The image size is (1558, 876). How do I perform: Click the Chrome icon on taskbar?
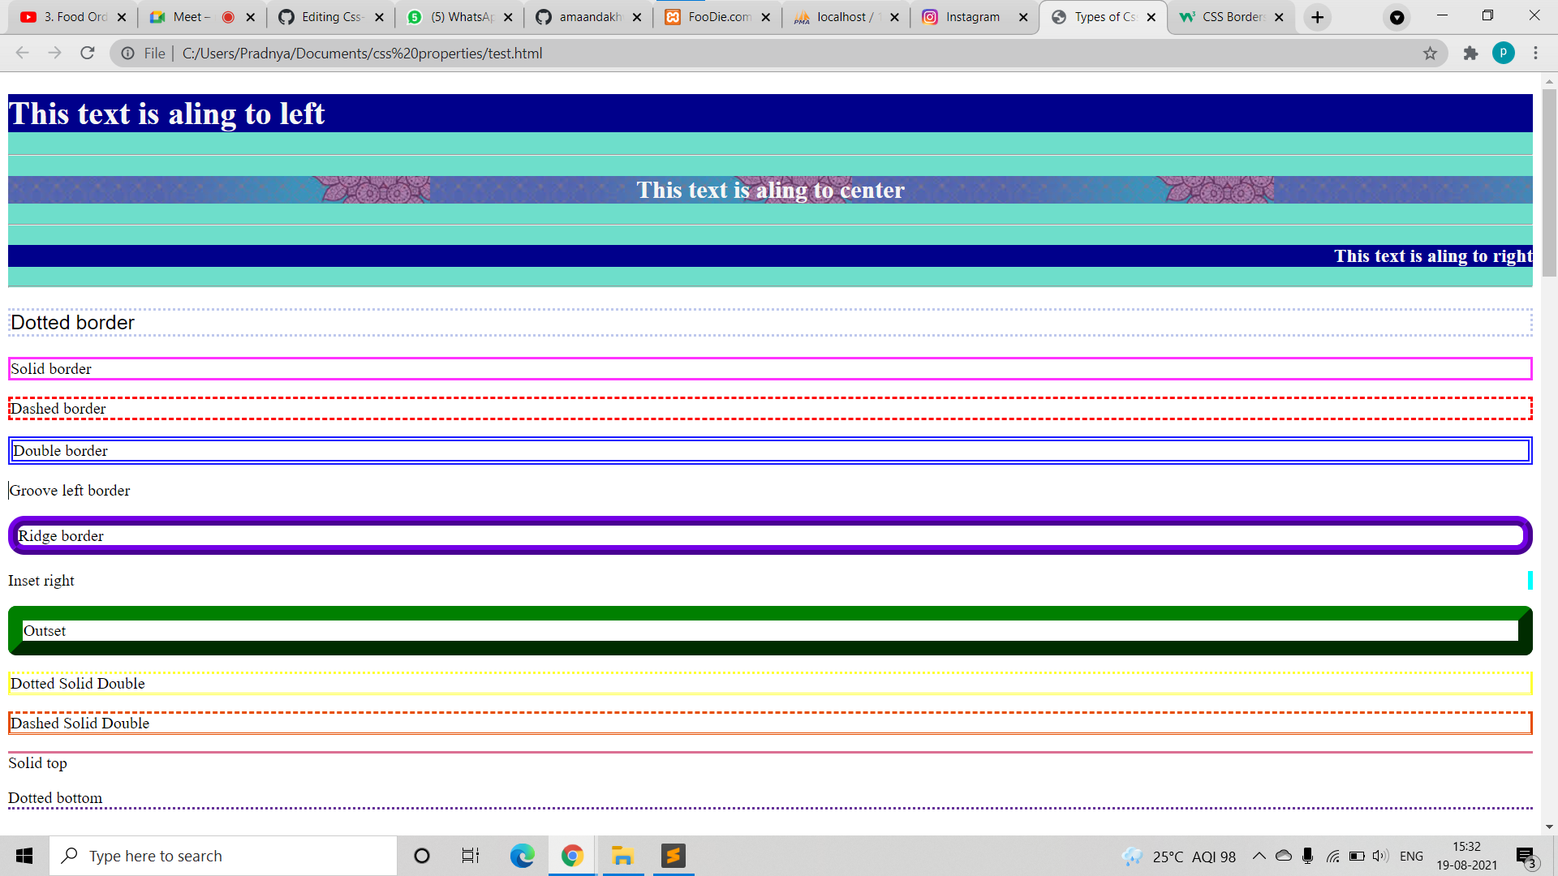572,856
